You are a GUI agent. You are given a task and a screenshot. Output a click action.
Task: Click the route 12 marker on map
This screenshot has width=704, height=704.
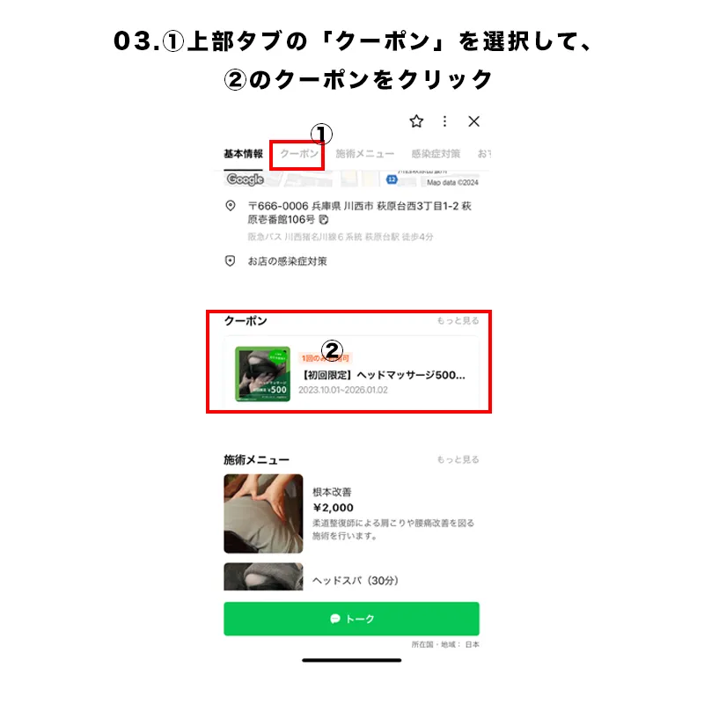pos(392,180)
